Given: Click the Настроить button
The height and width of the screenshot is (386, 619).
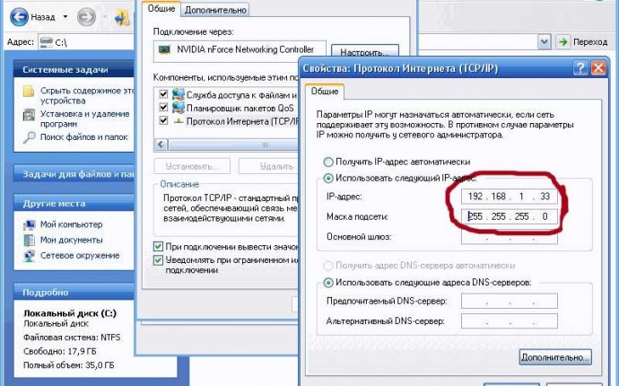Looking at the screenshot, I should pos(364,52).
